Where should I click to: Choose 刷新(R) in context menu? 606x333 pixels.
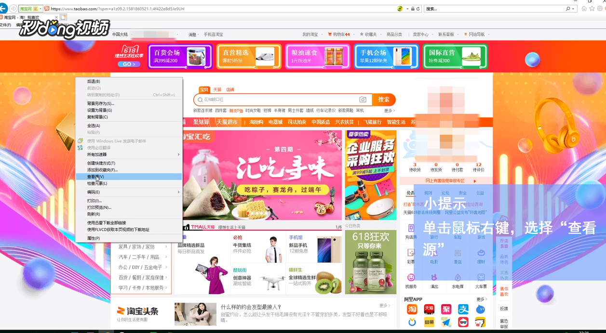[x=129, y=214]
